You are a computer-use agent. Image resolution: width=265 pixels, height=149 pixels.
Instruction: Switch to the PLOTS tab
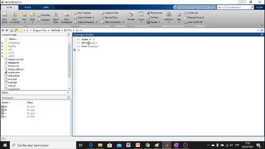[28, 7]
